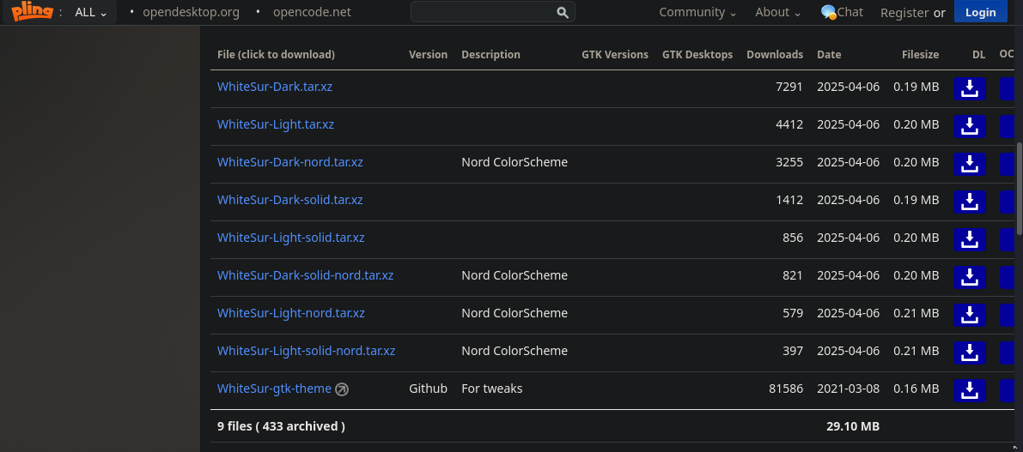Open WhiteSur-gtk-theme Github link
This screenshot has width=1023, height=452.
click(274, 389)
